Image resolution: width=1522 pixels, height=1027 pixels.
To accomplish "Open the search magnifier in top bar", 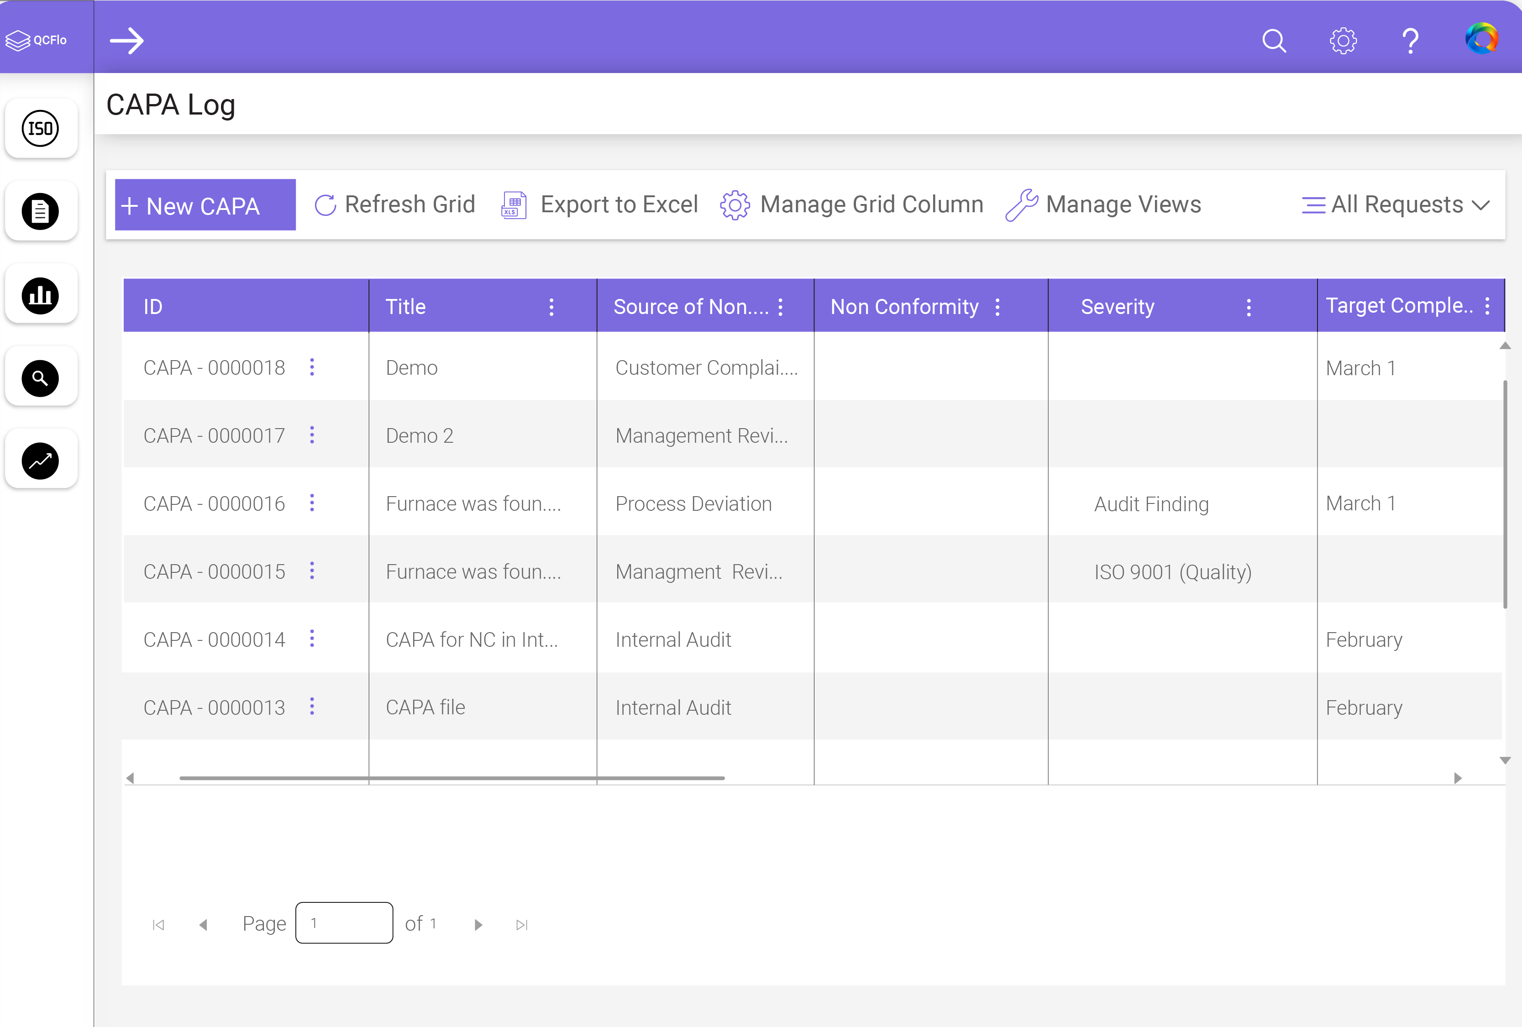I will click(1274, 41).
